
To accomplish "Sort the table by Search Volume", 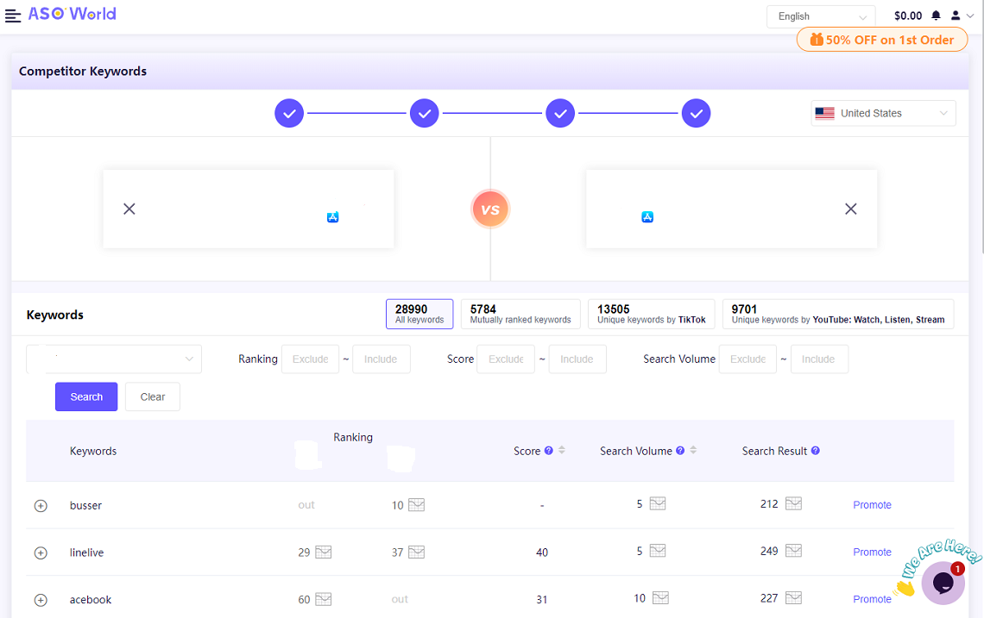I will [693, 450].
